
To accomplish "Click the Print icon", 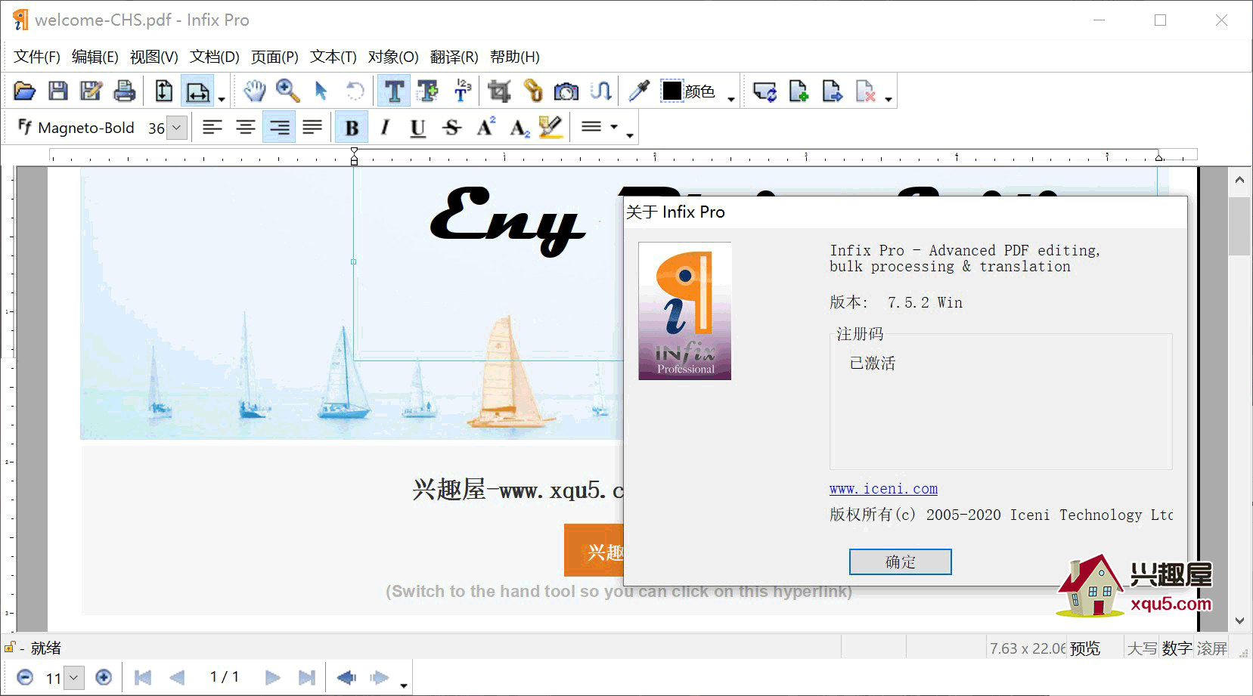I will (x=124, y=91).
